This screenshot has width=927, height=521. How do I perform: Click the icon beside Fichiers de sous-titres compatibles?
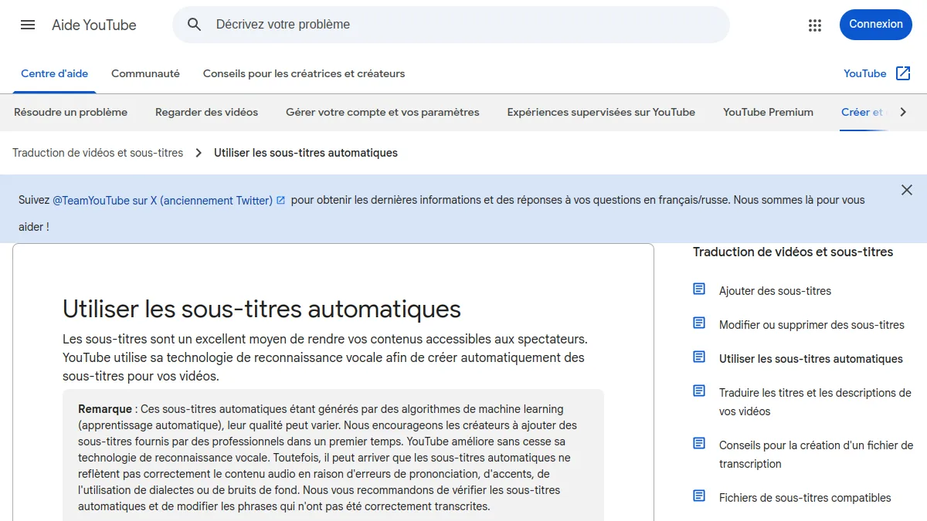[699, 496]
